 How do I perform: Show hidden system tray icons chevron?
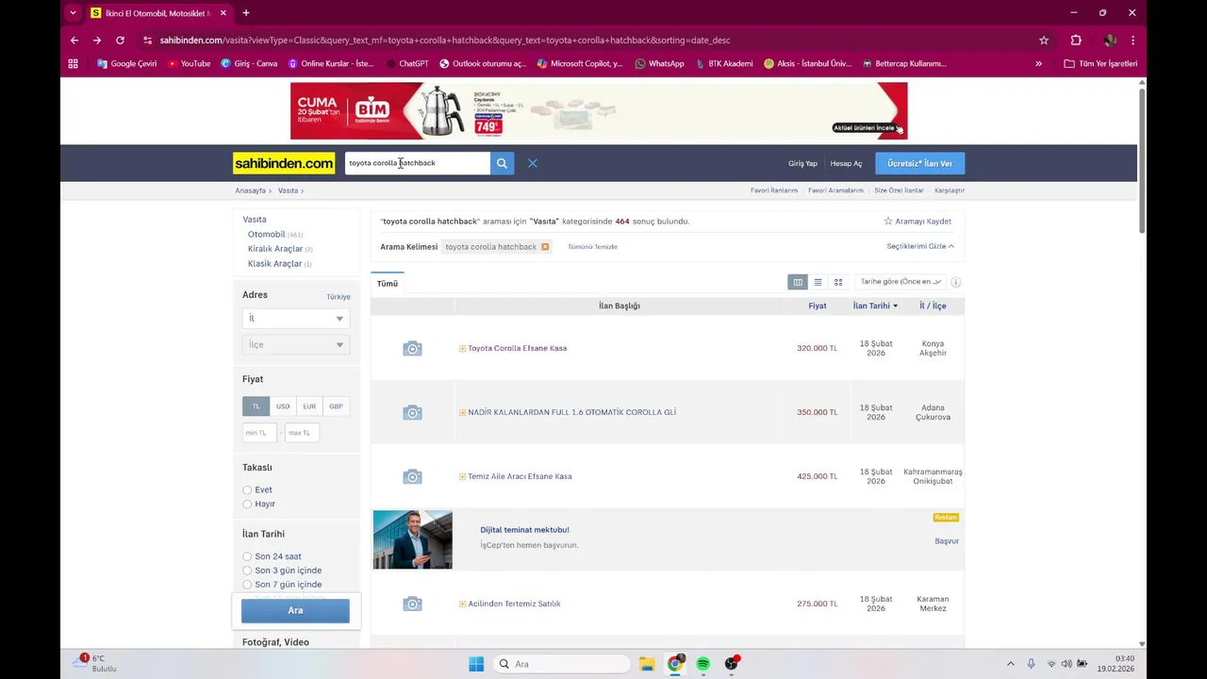click(x=1010, y=664)
